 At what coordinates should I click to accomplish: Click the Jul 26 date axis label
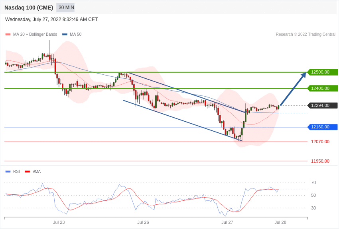coord(143,222)
